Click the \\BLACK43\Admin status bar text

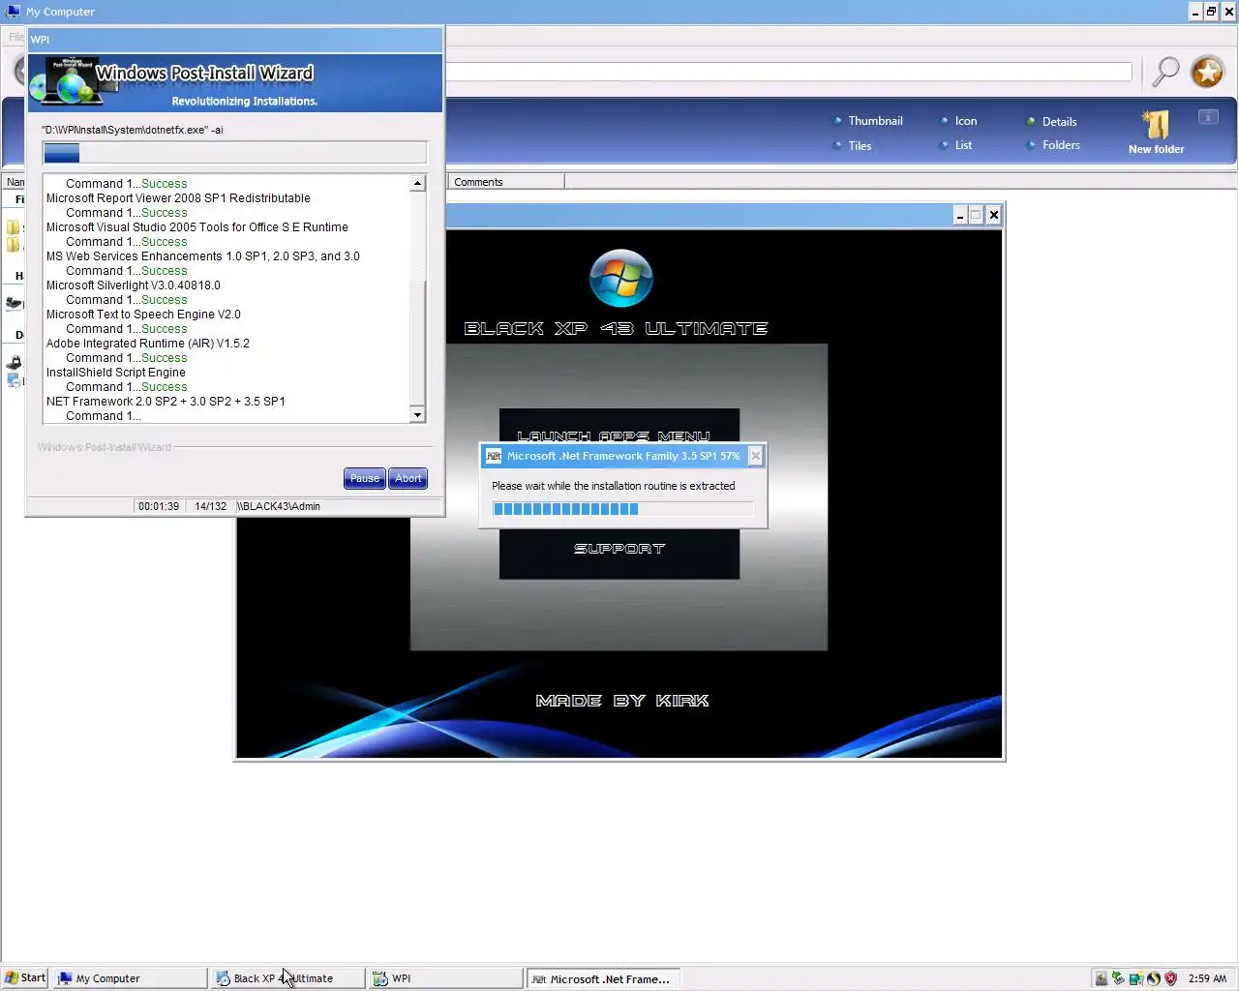[x=279, y=506]
